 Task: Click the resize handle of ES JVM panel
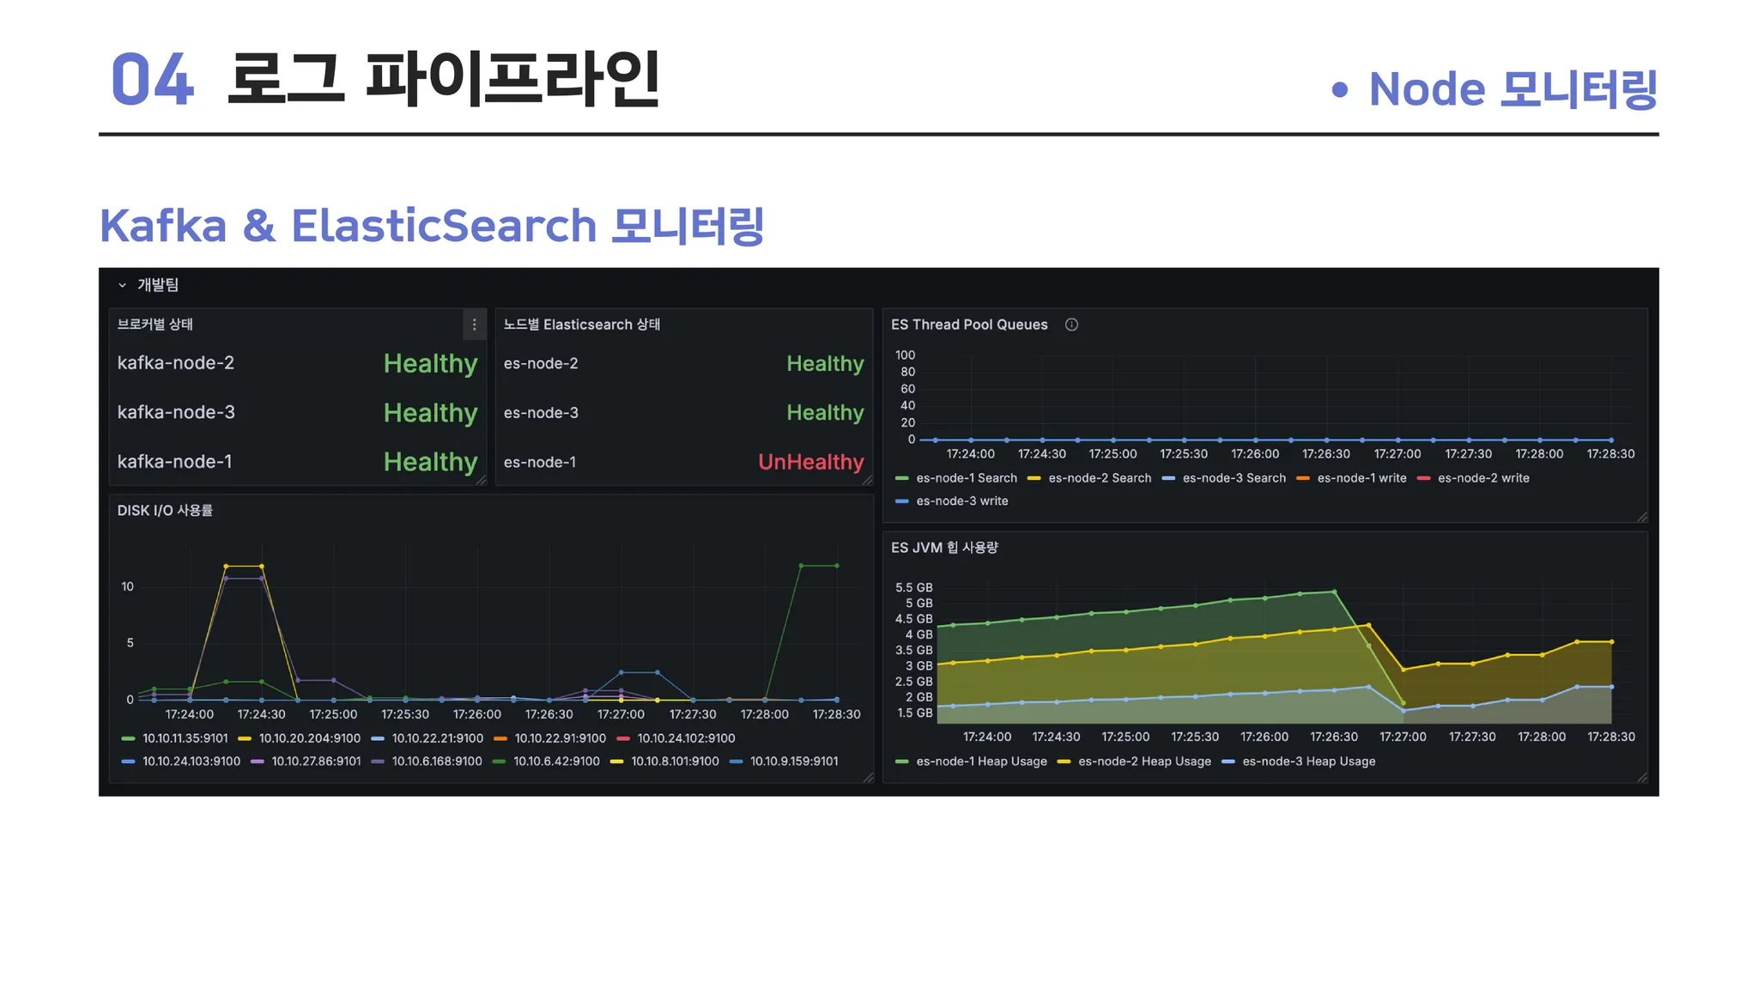coord(1642,778)
